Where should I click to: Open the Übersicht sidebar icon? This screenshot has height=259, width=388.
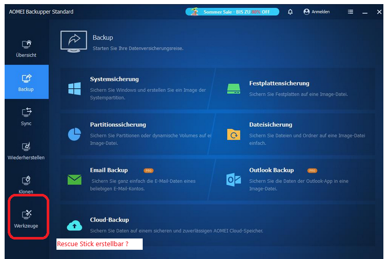pos(27,45)
